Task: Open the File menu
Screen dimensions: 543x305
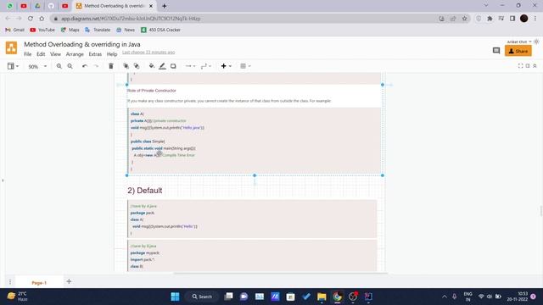Action: [28, 54]
